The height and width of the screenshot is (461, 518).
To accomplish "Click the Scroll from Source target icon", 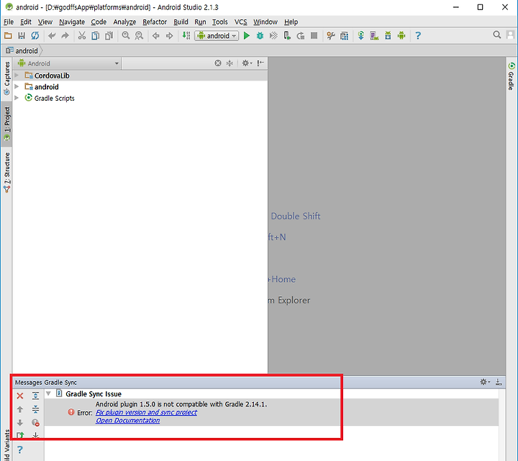I will coord(218,63).
